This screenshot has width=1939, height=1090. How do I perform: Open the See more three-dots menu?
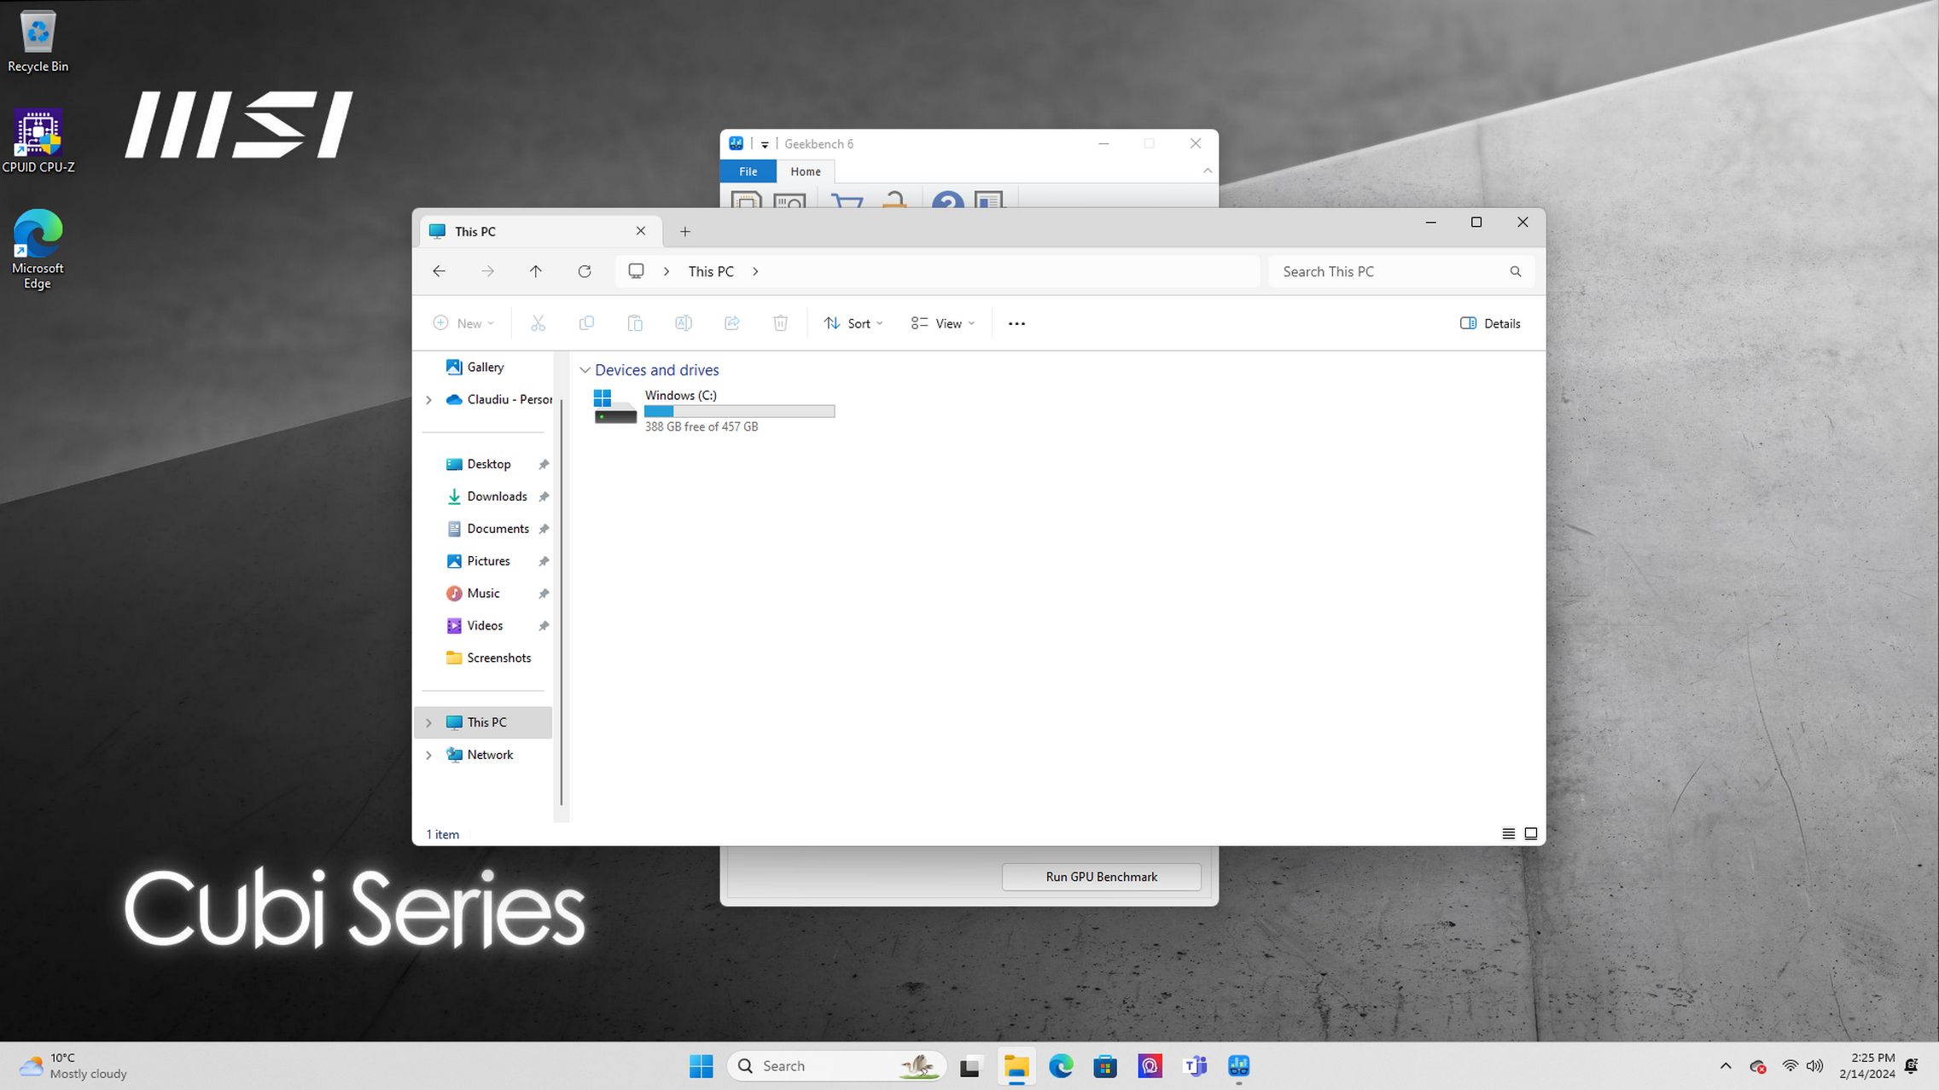coord(1016,323)
